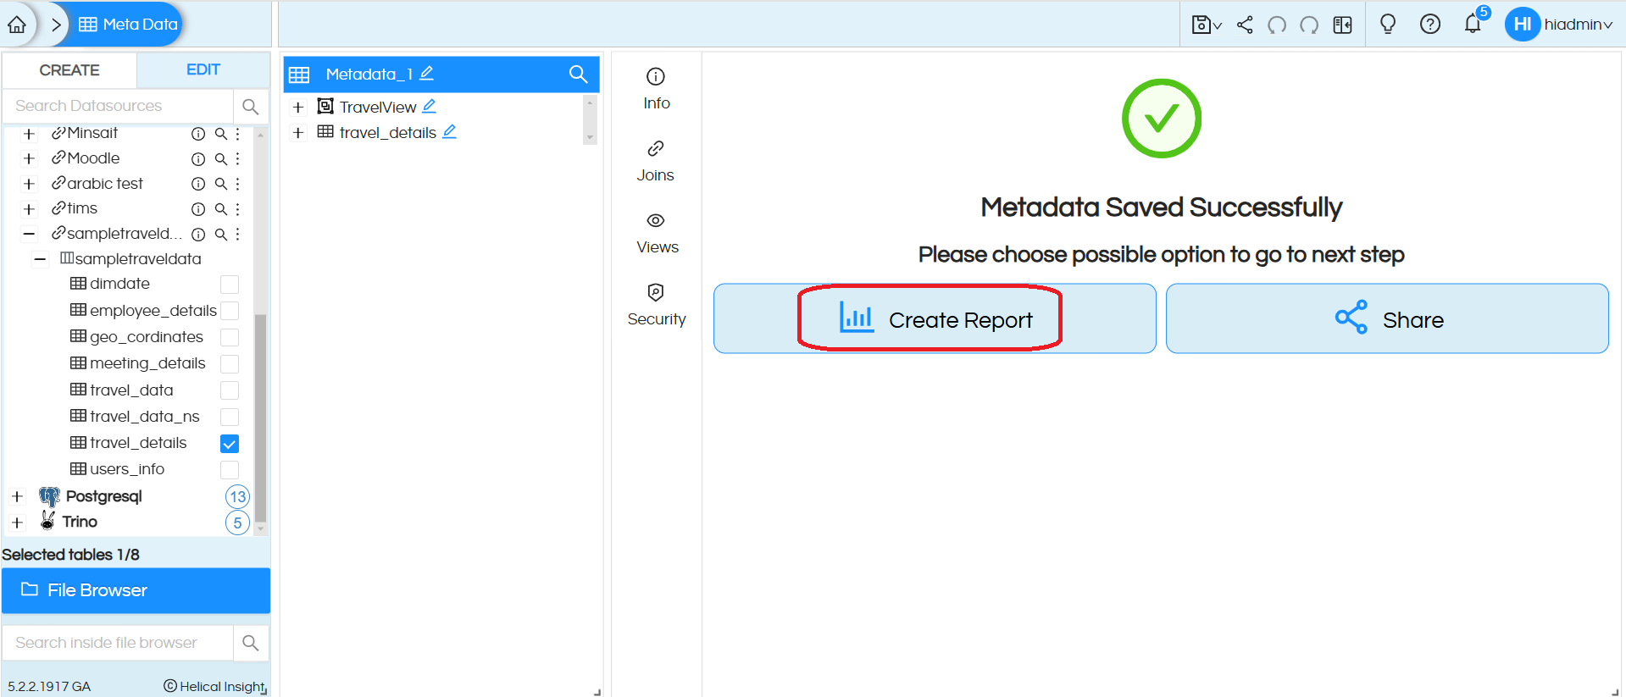
Task: Open the Joins section
Action: [656, 161]
